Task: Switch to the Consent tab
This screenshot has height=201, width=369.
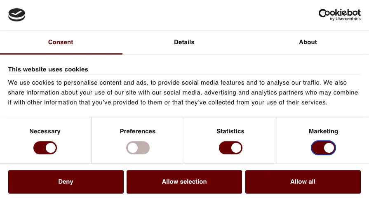Action: coord(61,42)
